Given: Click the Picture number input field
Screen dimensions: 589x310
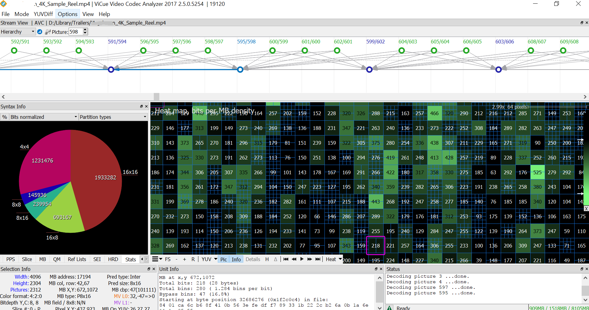Looking at the screenshot, I should 76,32.
